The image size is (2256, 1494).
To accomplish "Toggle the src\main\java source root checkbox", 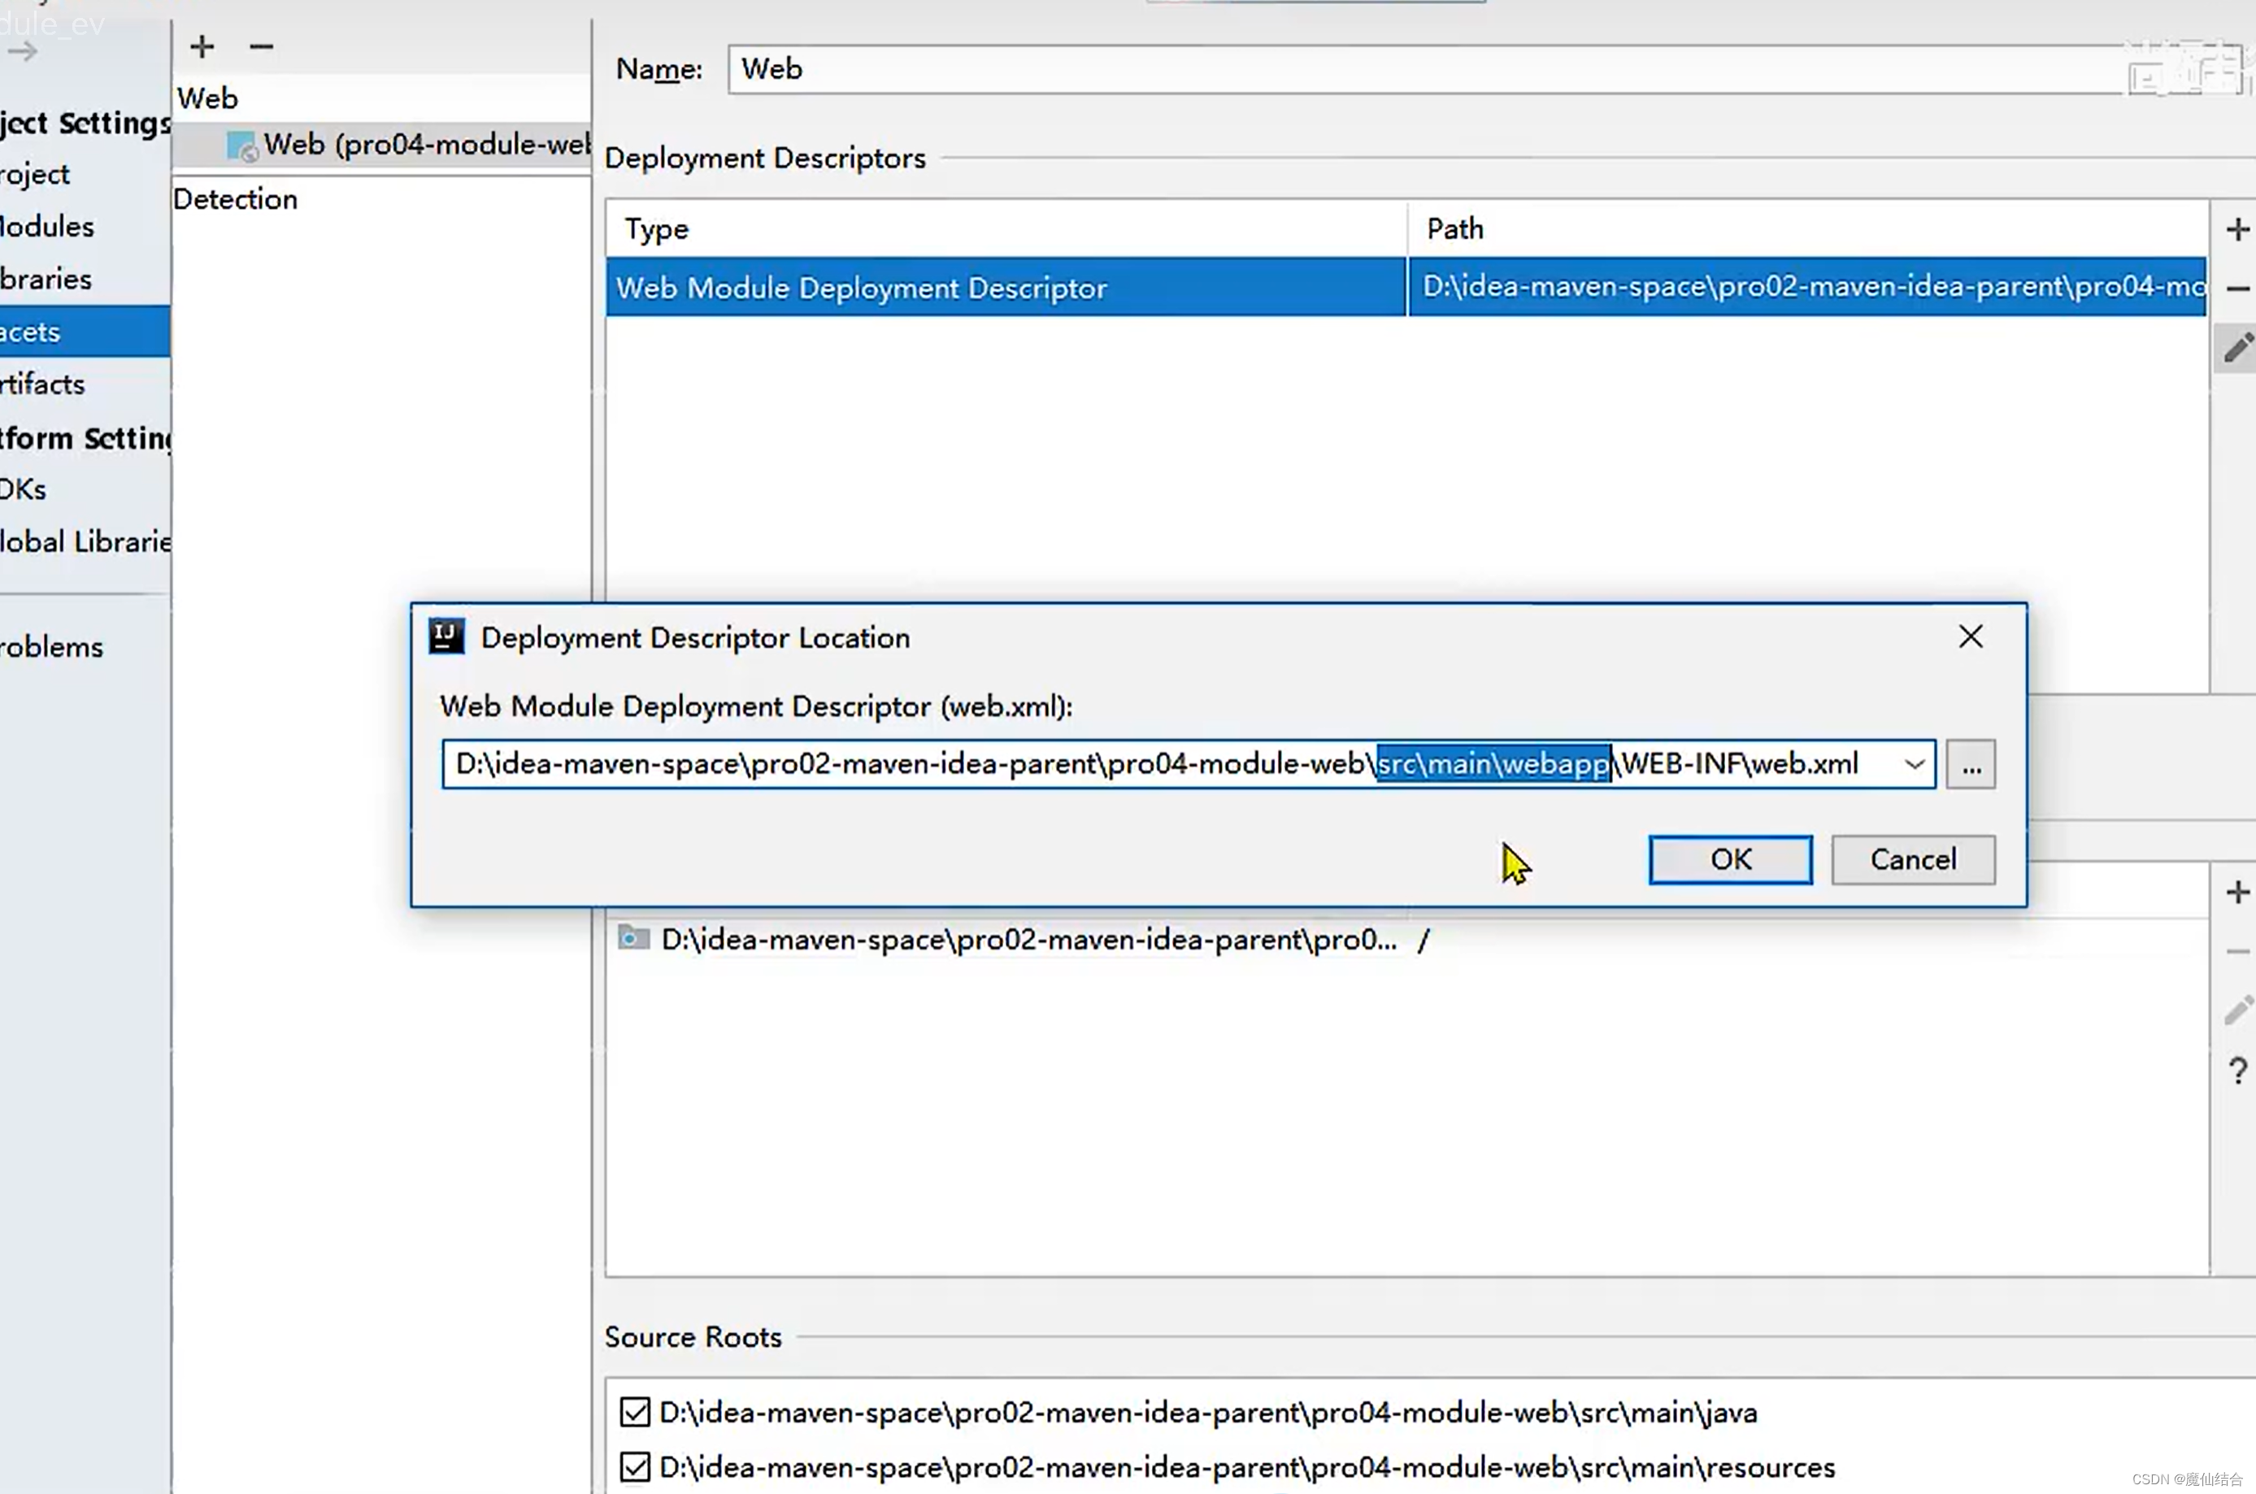I will pyautogui.click(x=634, y=1412).
